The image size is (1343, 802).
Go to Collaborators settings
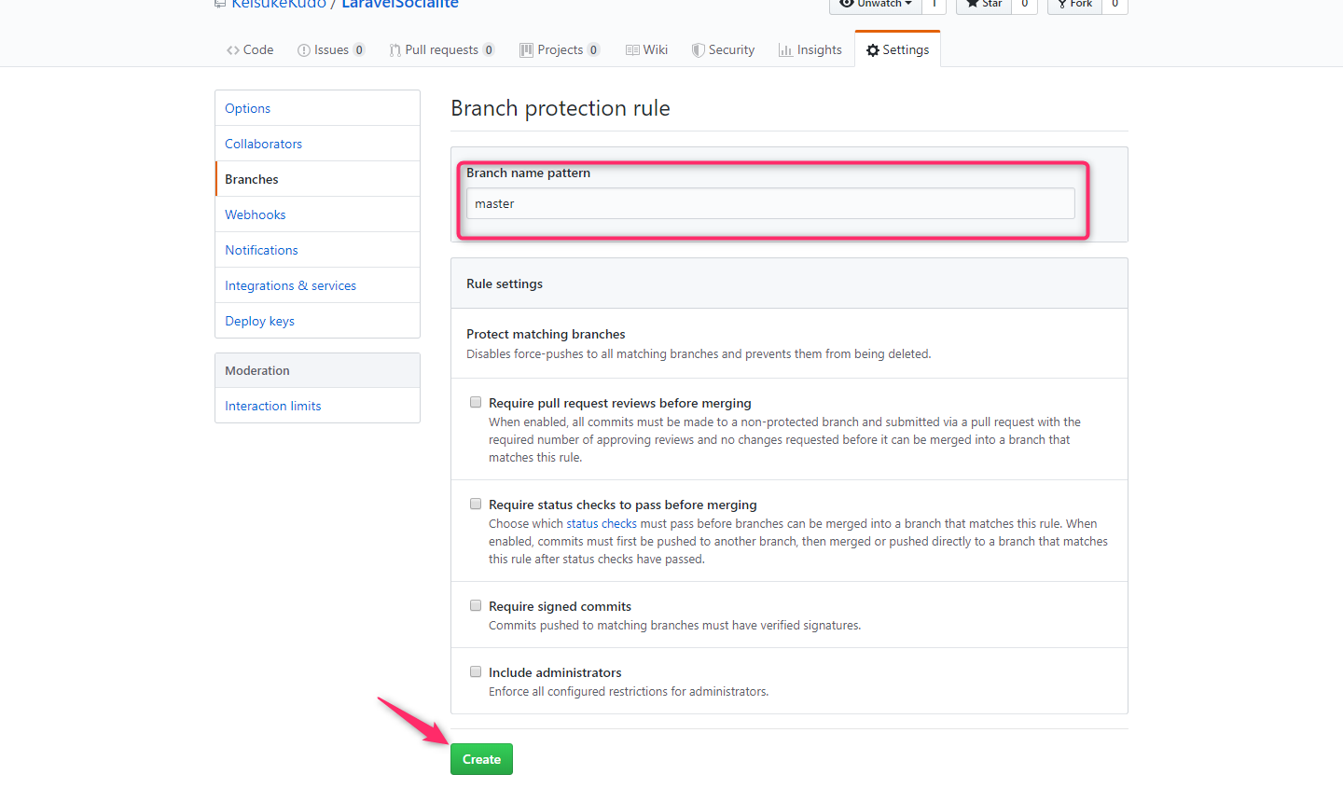pos(317,144)
